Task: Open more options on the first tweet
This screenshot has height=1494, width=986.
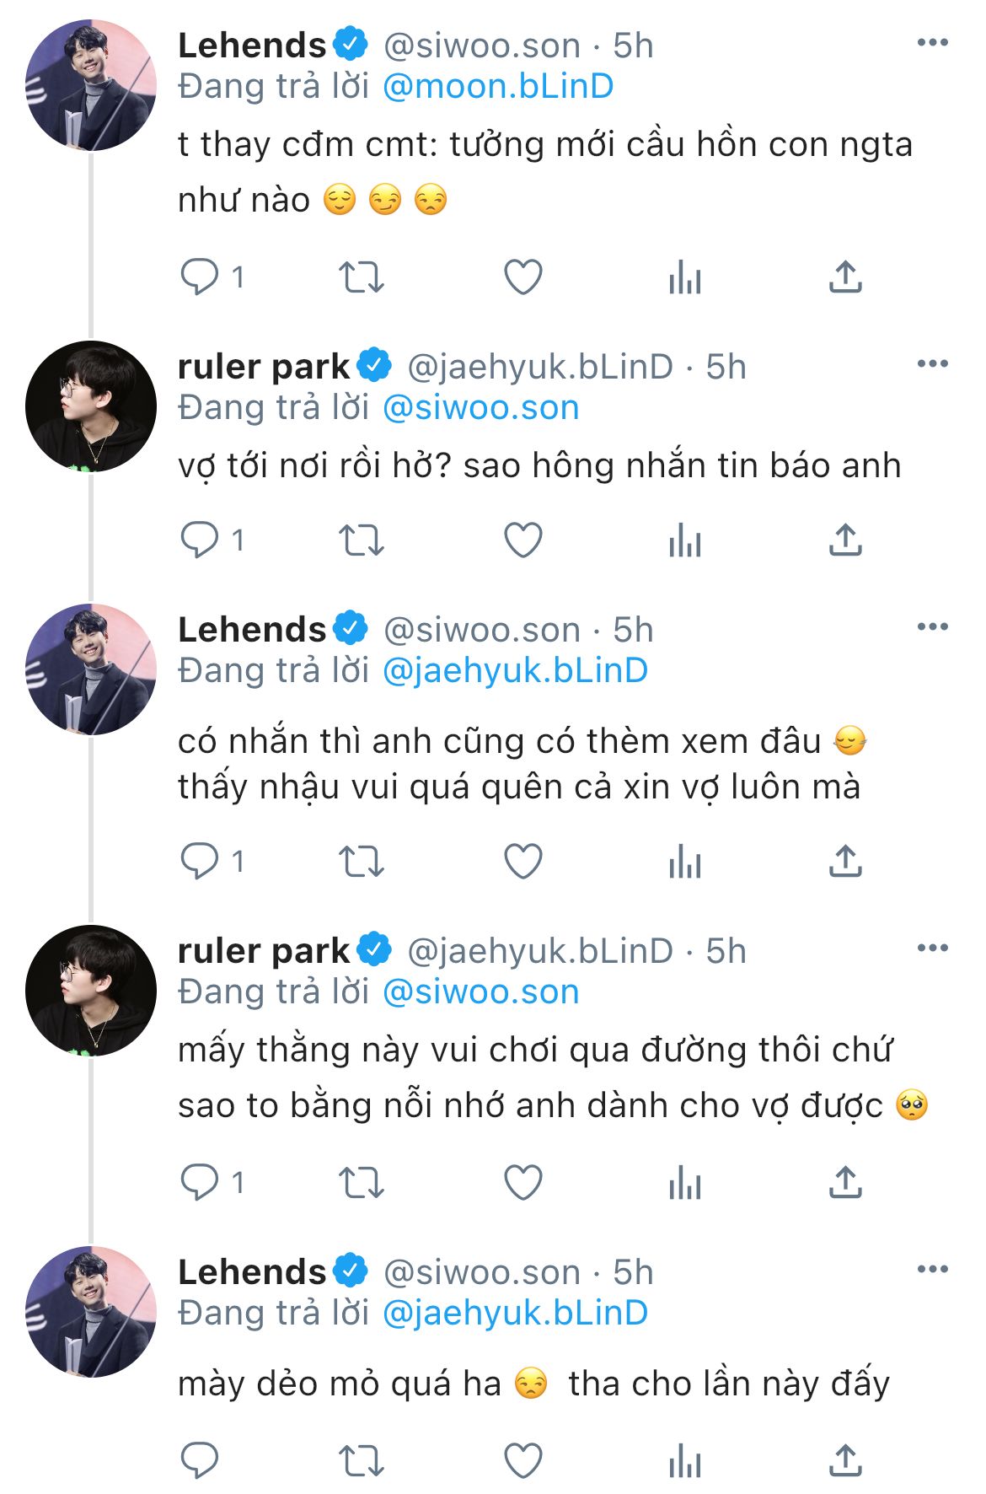Action: pyautogui.click(x=932, y=43)
